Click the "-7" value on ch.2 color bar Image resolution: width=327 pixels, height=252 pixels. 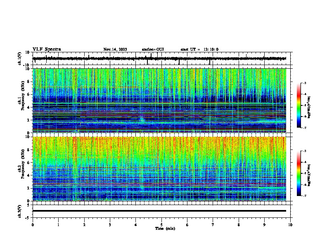[x=304, y=196]
